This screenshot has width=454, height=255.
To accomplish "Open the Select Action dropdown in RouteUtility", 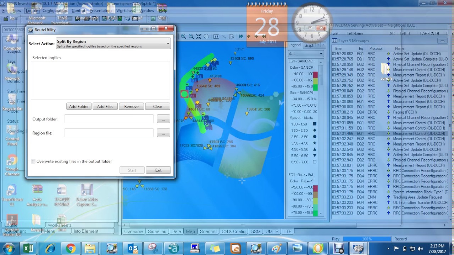I will (113, 44).
